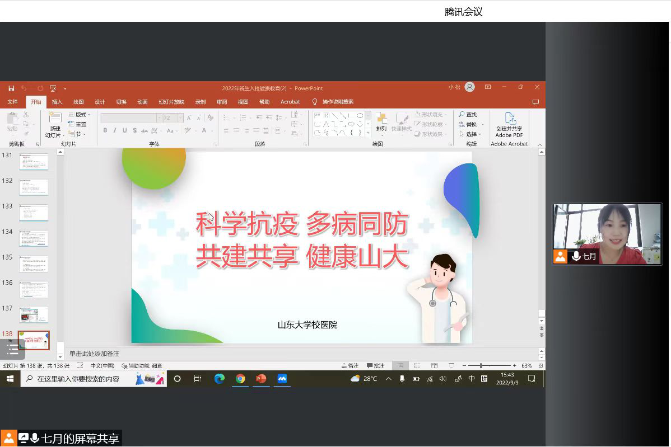
Task: Click the comments icon in title bar area
Action: [x=535, y=102]
